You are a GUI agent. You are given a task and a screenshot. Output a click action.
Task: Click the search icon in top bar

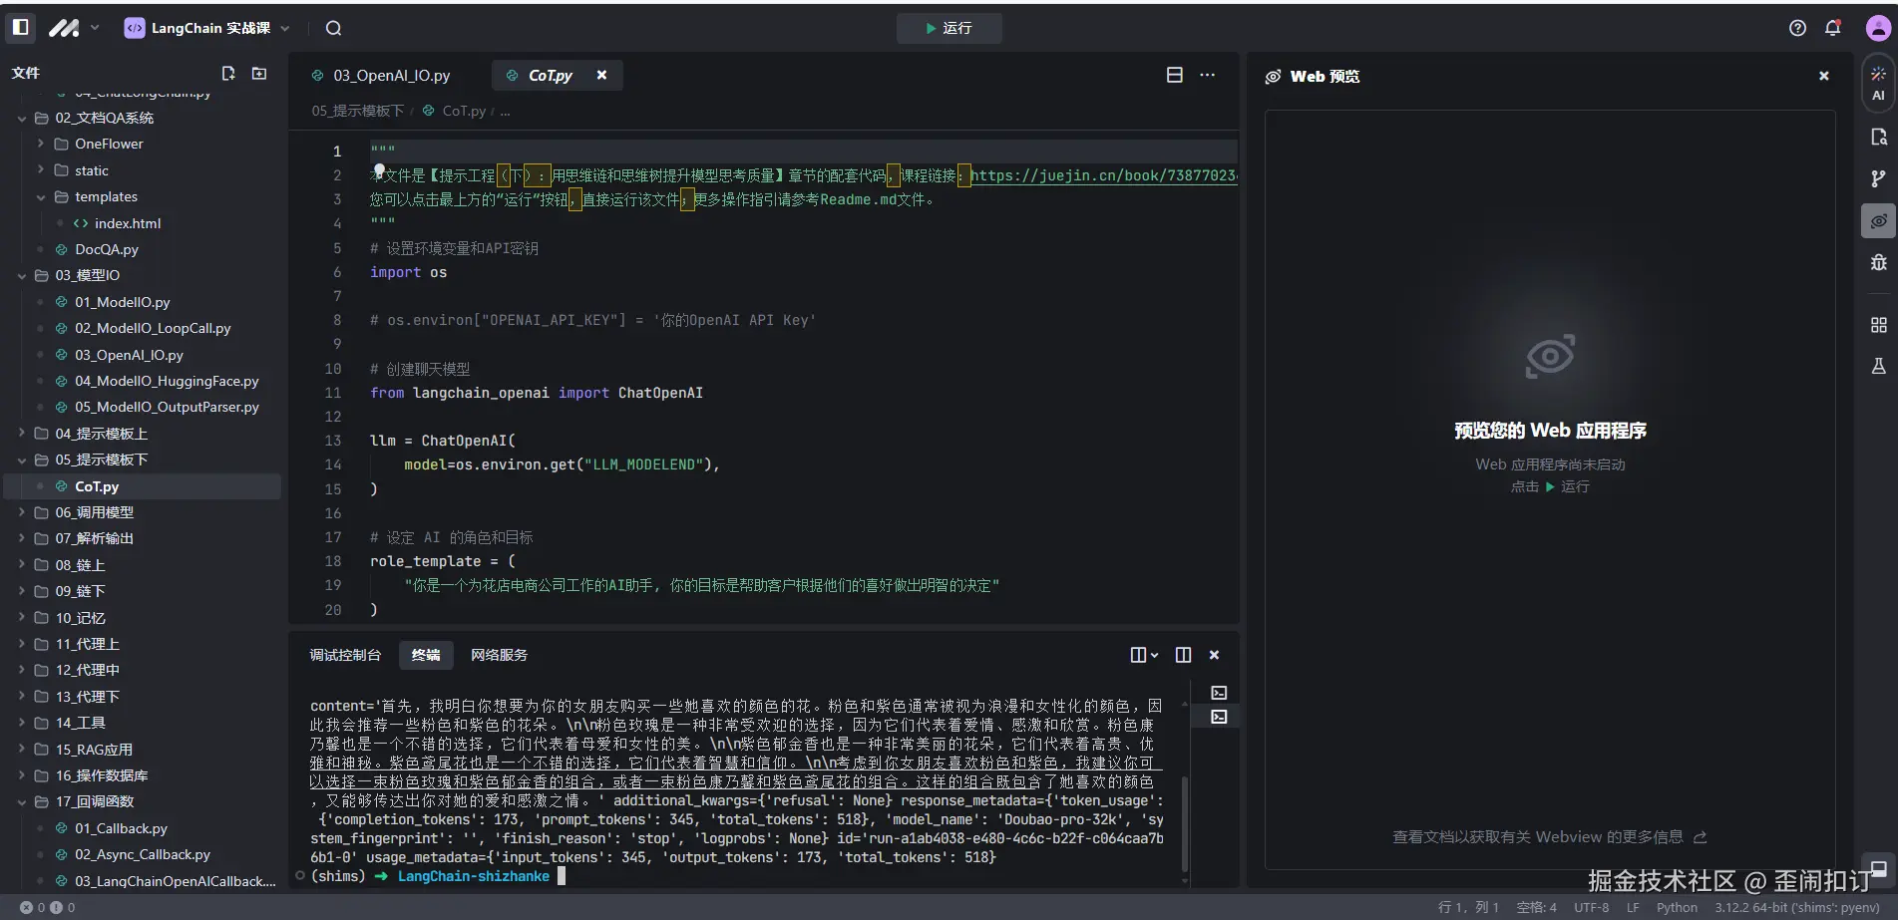tap(333, 28)
